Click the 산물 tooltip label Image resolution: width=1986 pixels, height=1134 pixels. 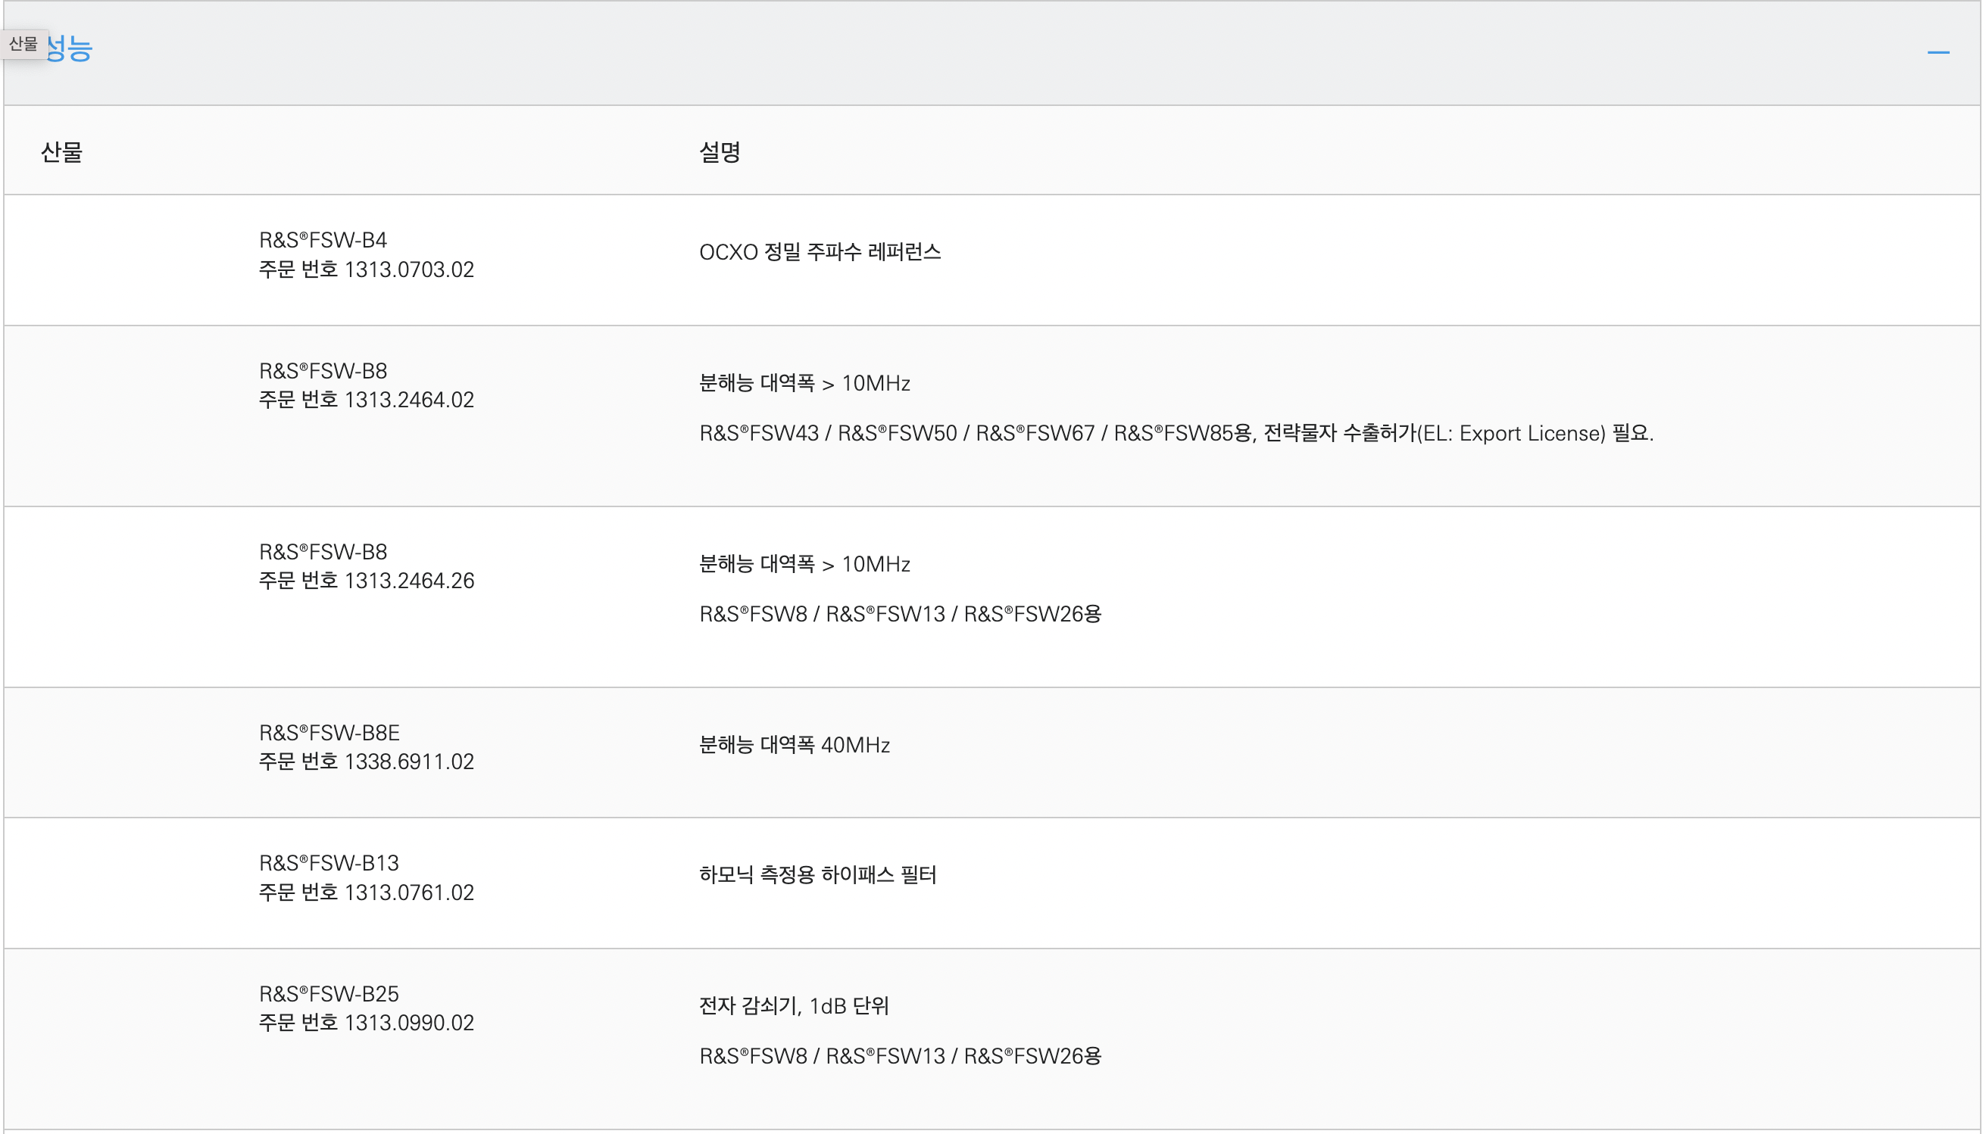[x=23, y=44]
